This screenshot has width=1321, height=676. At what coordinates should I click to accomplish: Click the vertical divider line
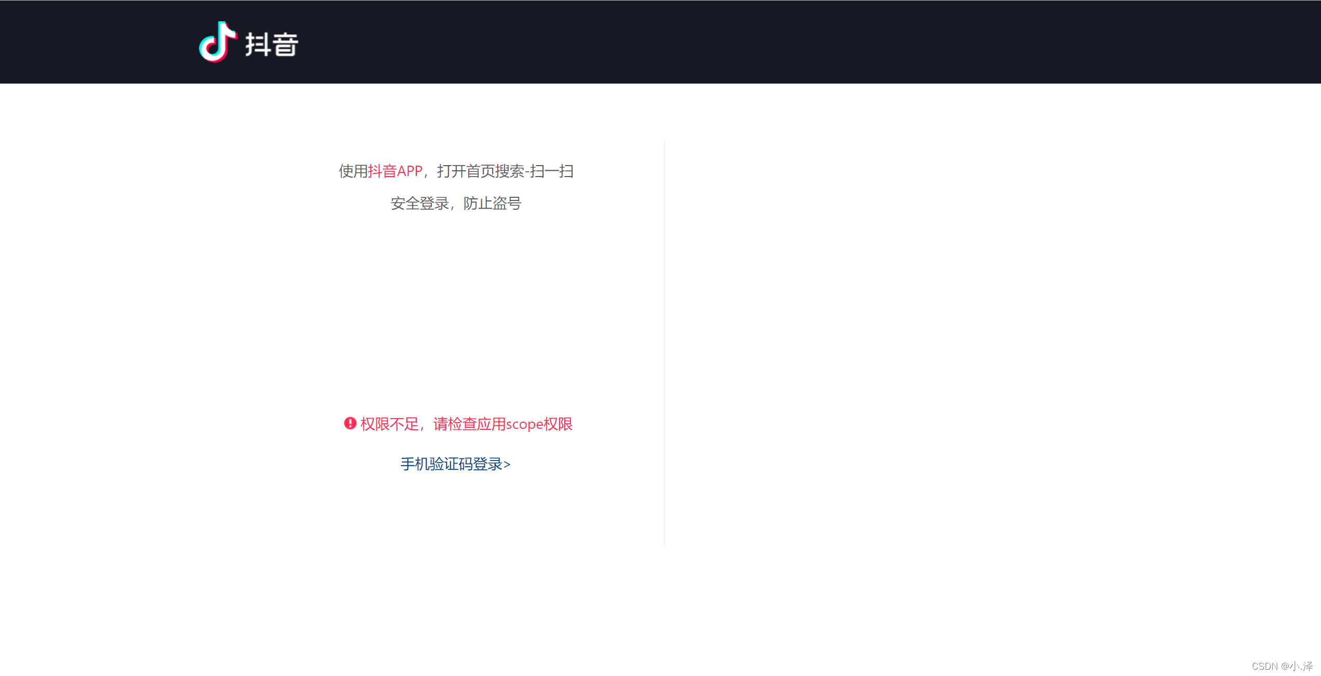[664, 343]
